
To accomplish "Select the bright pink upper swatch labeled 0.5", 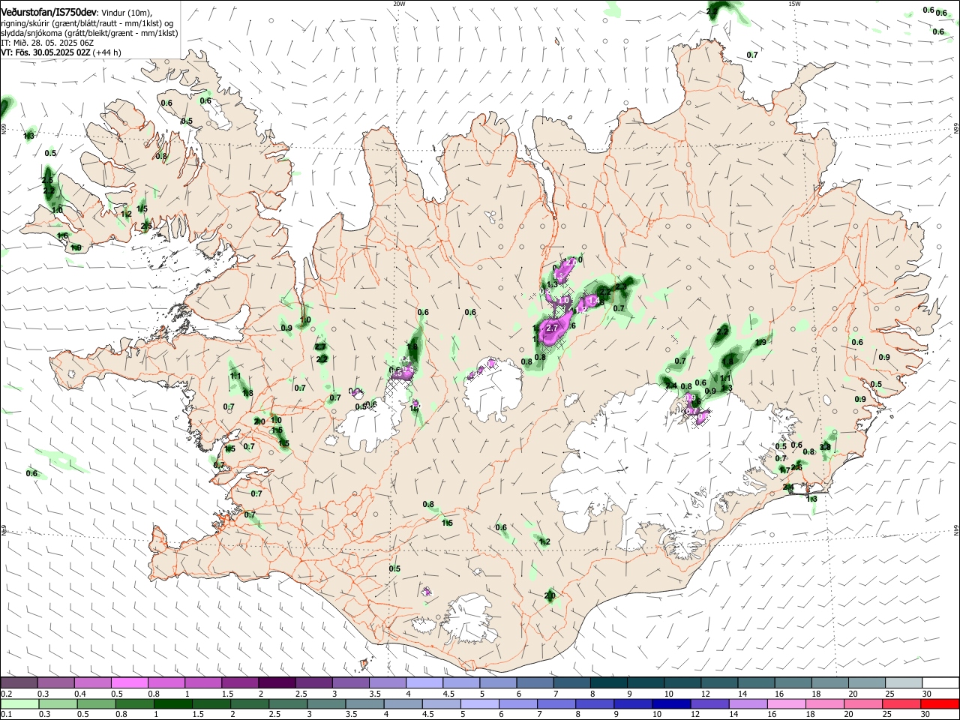I will tap(130, 682).
